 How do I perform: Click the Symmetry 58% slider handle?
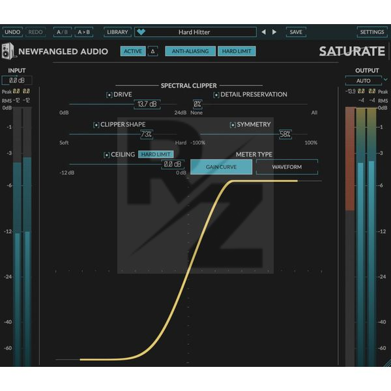coord(285,134)
